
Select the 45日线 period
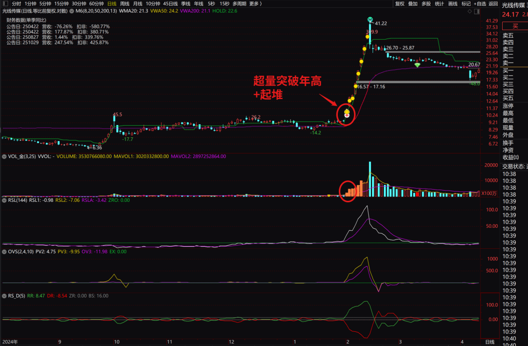tap(171, 4)
